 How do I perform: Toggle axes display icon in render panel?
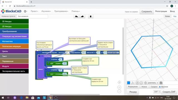point(133,83)
